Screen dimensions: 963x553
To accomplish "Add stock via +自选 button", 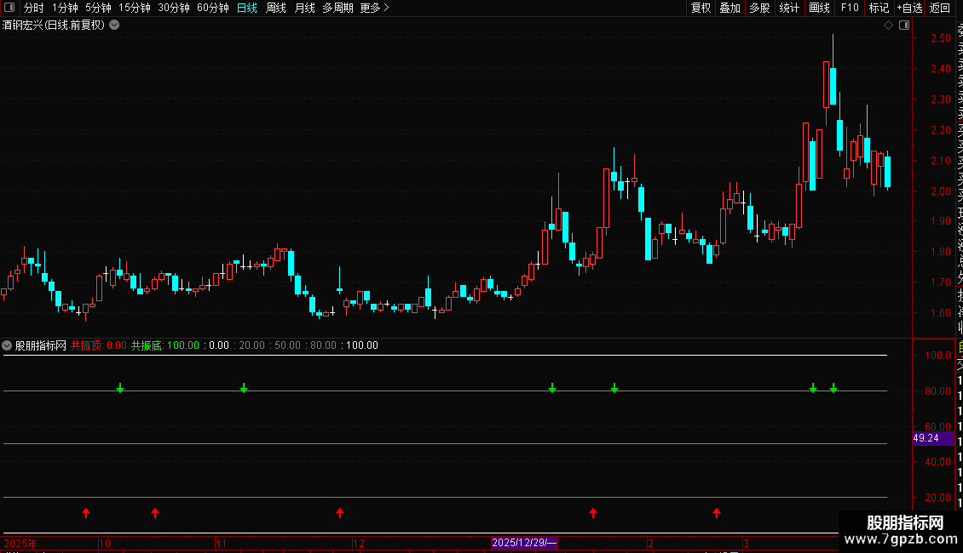I will 909,8.
